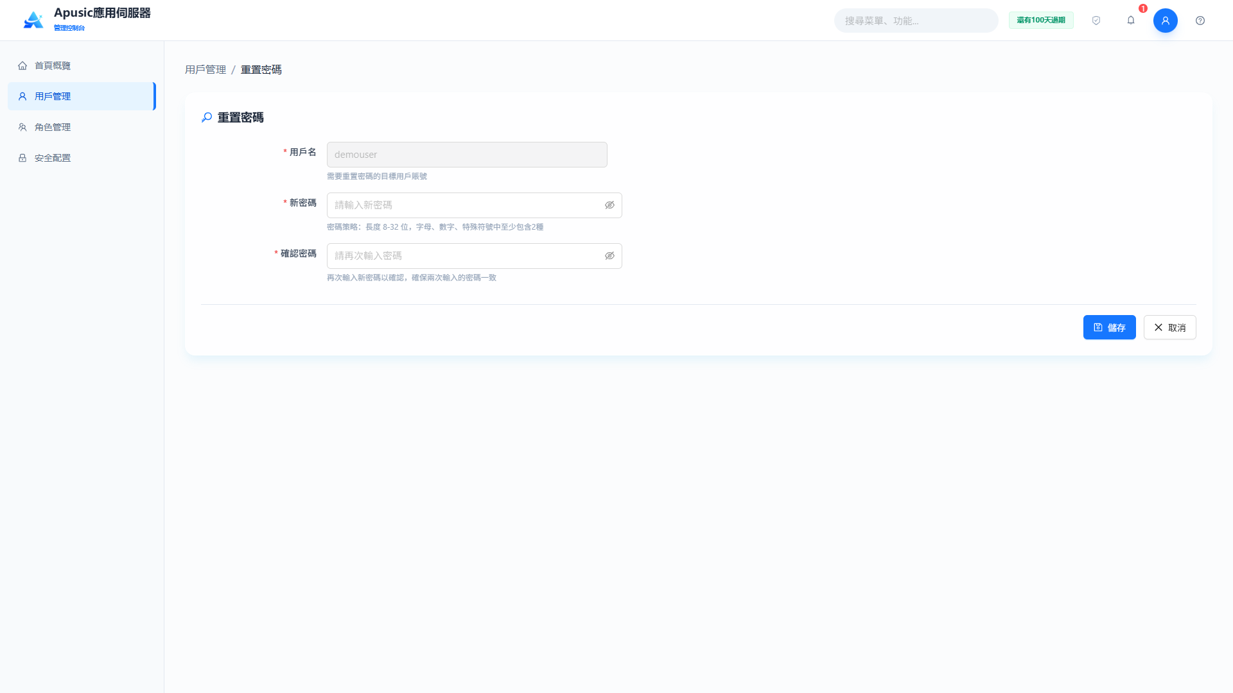The width and height of the screenshot is (1233, 693).
Task: Click the role icon beside 角色管理
Action: coord(22,127)
